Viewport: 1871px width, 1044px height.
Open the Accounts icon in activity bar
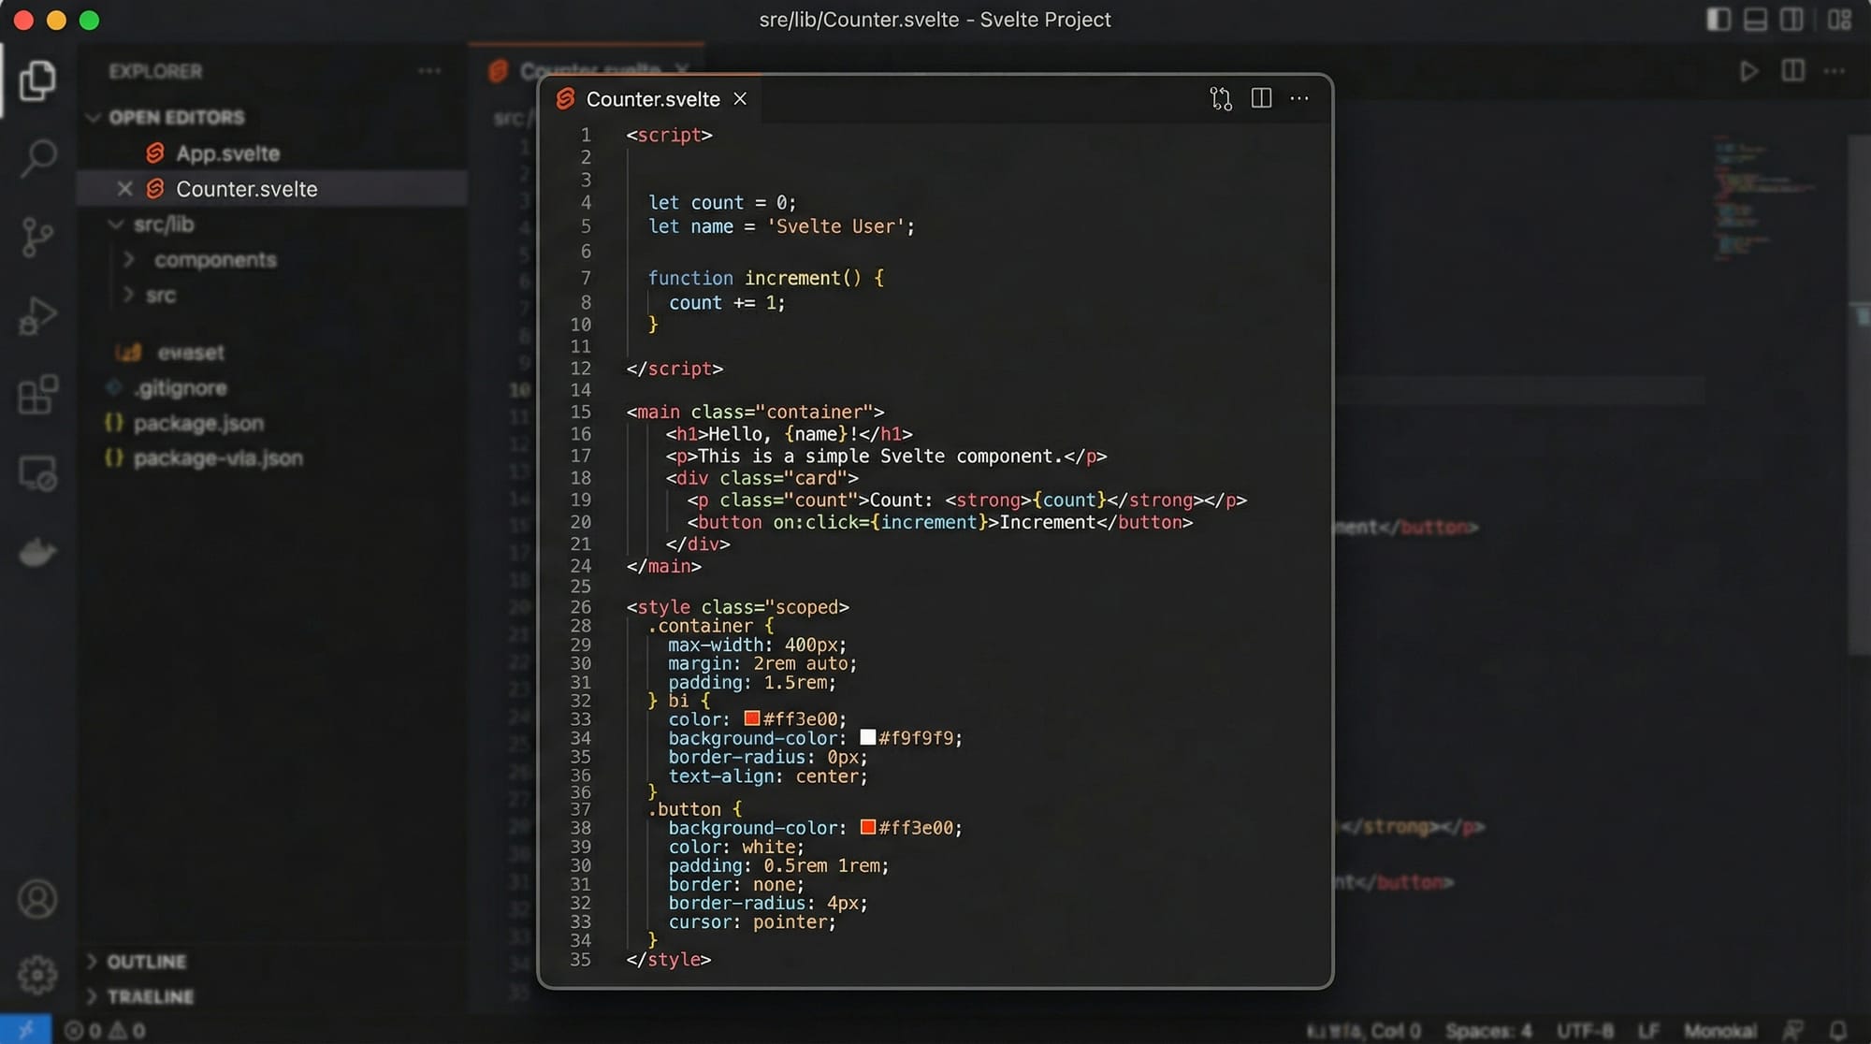37,899
